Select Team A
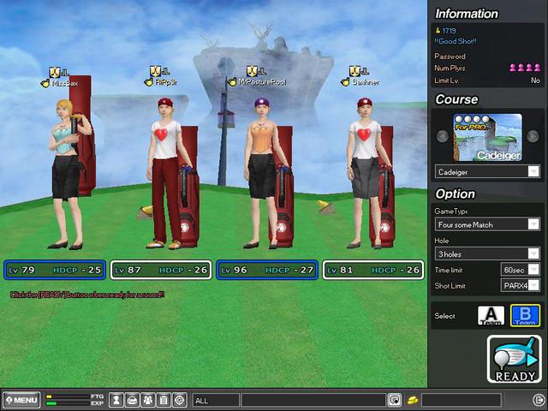The width and height of the screenshot is (548, 411). tap(491, 316)
